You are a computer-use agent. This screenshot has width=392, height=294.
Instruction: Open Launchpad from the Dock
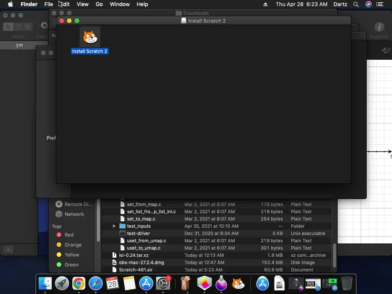click(62, 284)
